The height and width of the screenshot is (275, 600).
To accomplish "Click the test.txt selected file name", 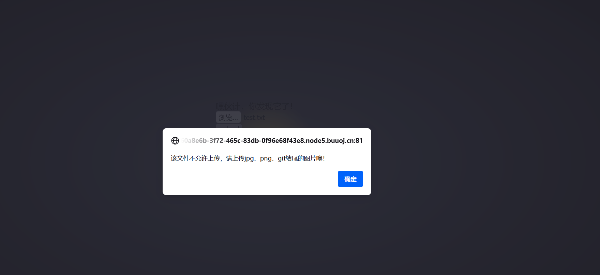I will [x=254, y=118].
